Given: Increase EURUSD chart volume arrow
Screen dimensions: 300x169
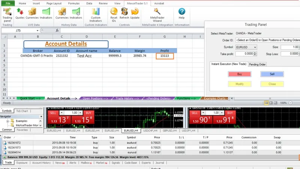Looking at the screenshot, I should click(80, 113).
